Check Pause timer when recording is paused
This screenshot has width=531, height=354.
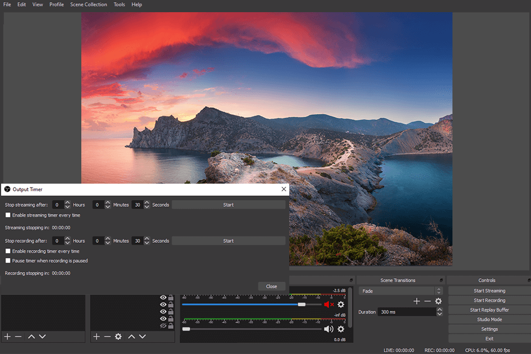(9, 261)
